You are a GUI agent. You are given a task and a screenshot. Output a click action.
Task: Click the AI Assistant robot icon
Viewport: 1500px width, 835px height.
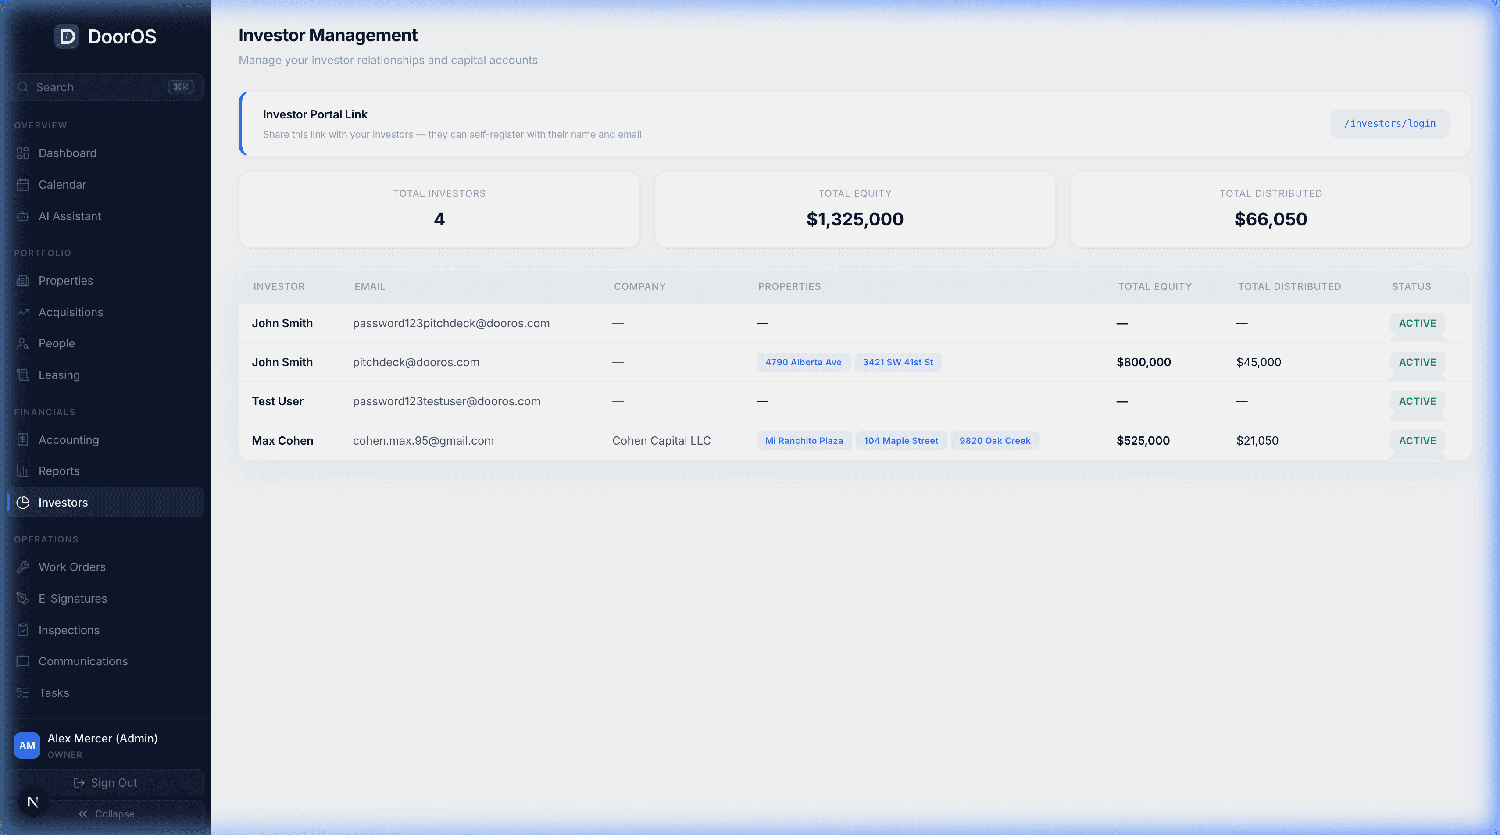coord(23,216)
